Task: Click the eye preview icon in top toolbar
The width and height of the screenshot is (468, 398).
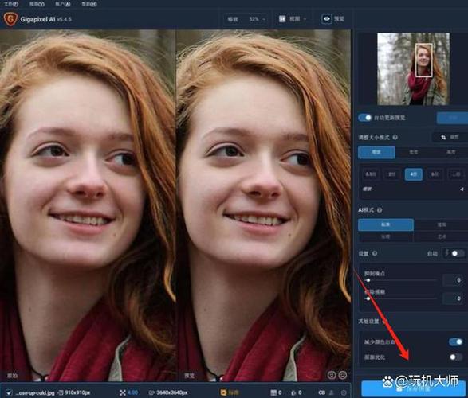Action: (x=327, y=19)
